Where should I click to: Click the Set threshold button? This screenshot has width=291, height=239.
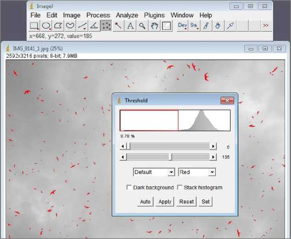tap(205, 201)
